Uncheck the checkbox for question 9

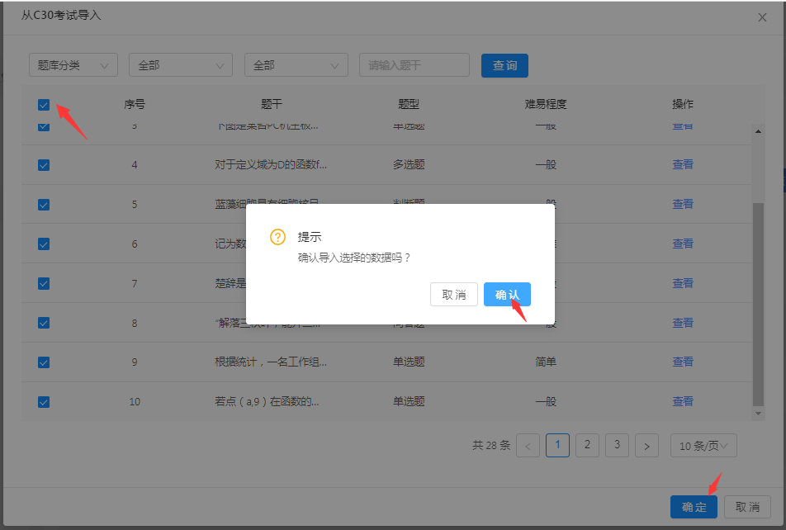point(43,362)
